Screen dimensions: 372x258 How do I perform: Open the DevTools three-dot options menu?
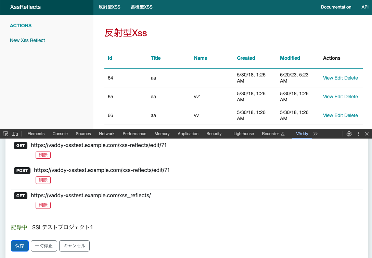pos(359,134)
